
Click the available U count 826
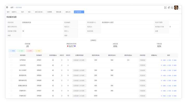[159, 46]
